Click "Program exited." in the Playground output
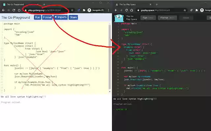This screenshot has height=131, width=211. (11, 102)
